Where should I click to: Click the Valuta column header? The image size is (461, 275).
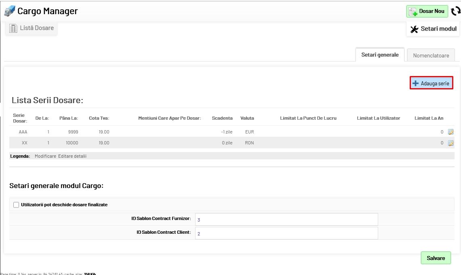pyautogui.click(x=247, y=118)
